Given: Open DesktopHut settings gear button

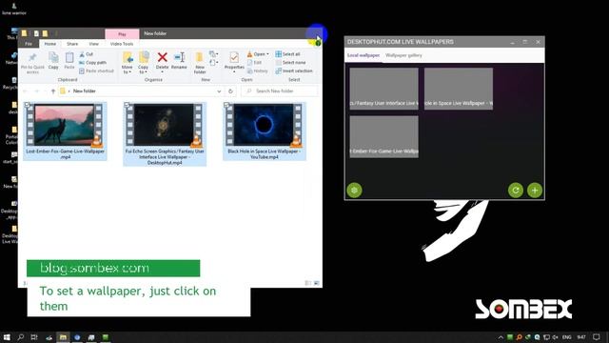Looking at the screenshot, I should click(354, 191).
